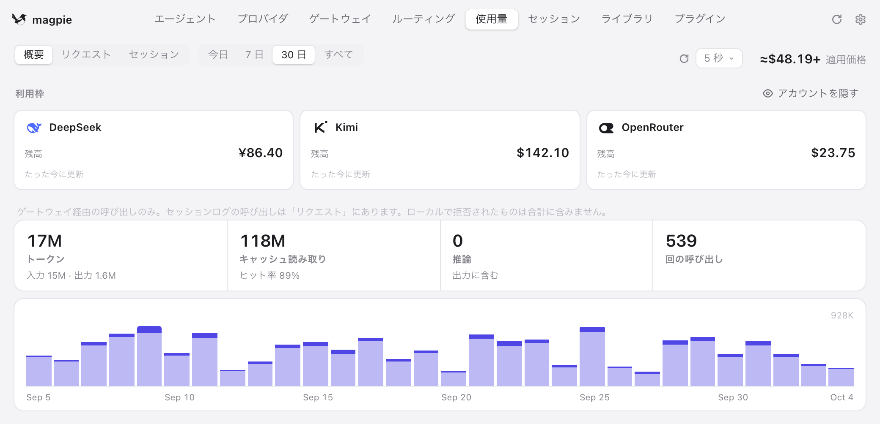Choose the 今日 time range
Screen dimensions: 880x424
tap(218, 55)
